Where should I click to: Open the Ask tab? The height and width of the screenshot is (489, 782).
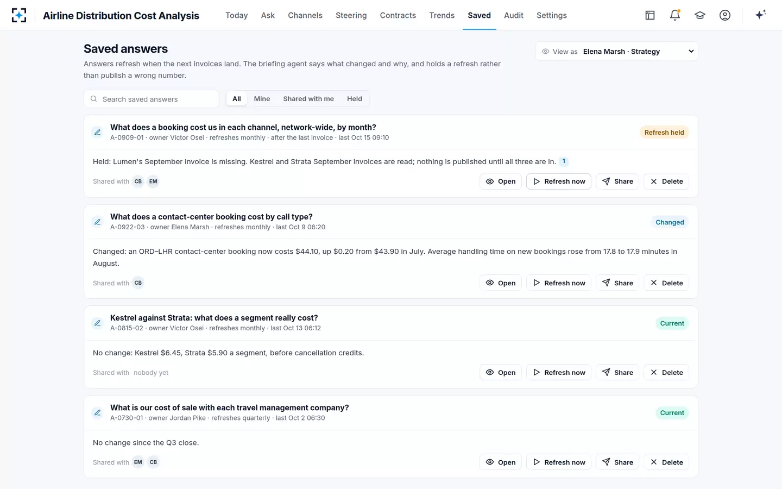[x=268, y=15]
